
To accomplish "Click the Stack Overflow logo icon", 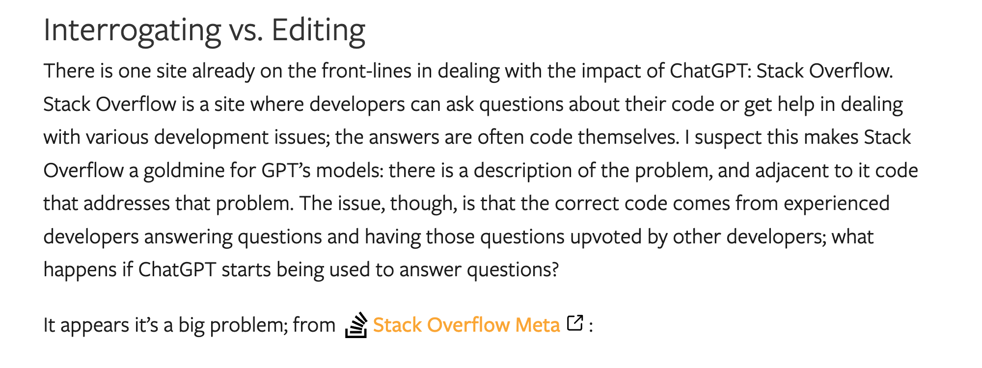I will 356,325.
